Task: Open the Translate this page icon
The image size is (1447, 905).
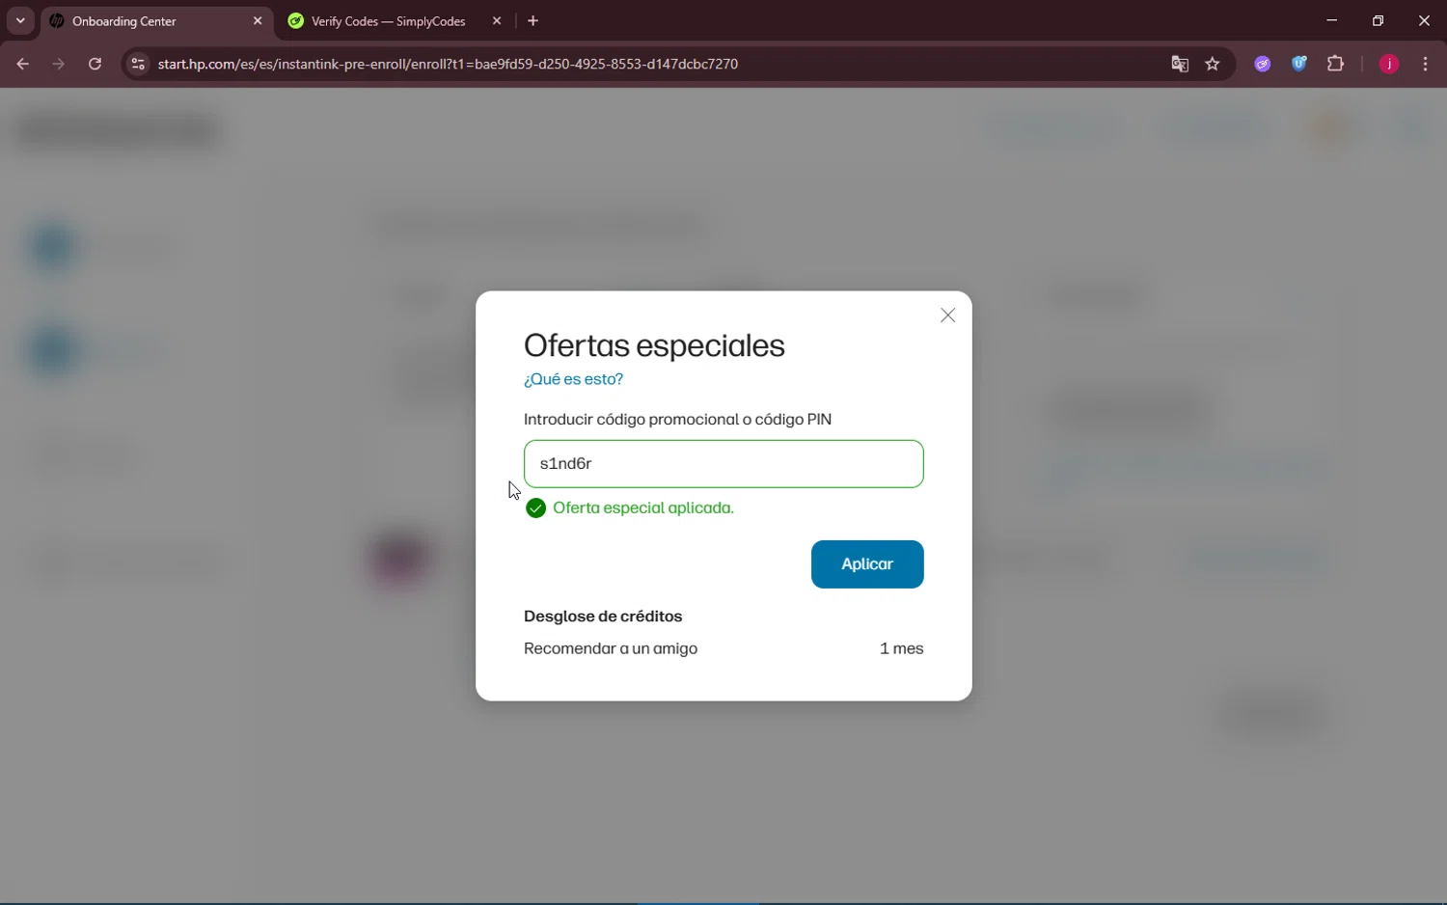Action: [x=1180, y=64]
